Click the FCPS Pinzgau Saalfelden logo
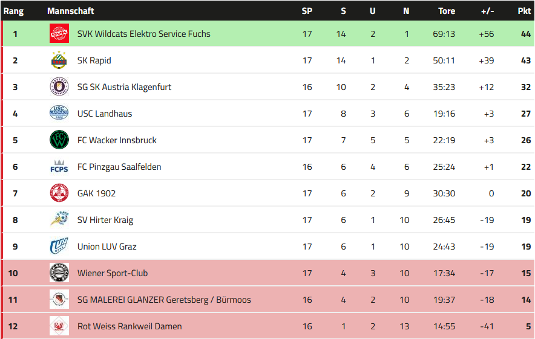The image size is (535, 339). [x=59, y=167]
